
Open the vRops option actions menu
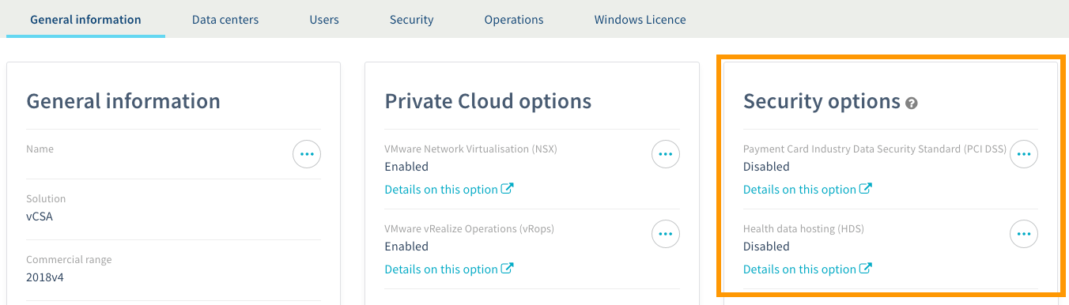tap(666, 234)
